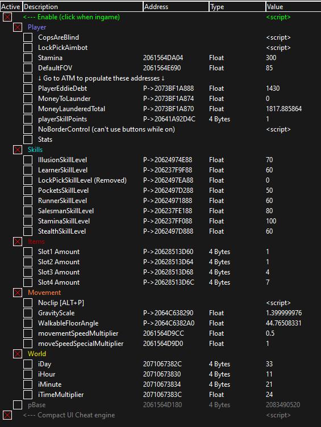Image resolution: width=321 pixels, height=427 pixels.
Task: Check the Slot1 Amount checkbox
Action: click(28, 252)
